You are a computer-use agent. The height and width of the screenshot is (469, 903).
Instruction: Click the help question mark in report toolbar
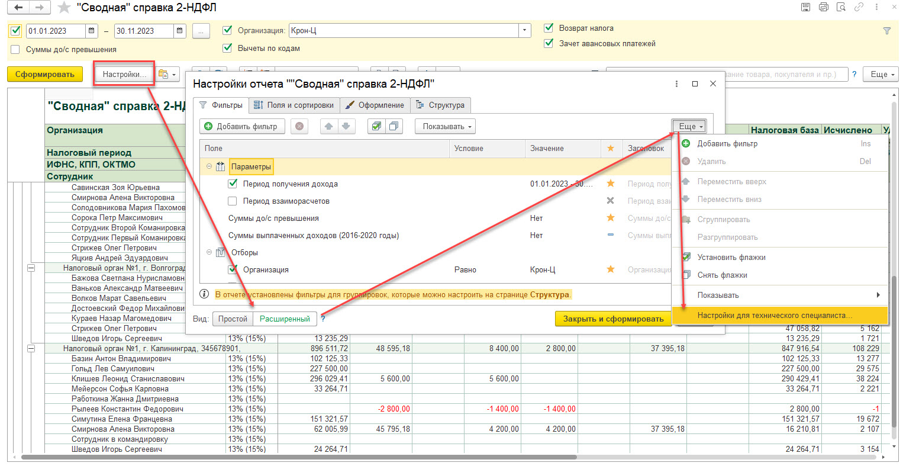854,75
